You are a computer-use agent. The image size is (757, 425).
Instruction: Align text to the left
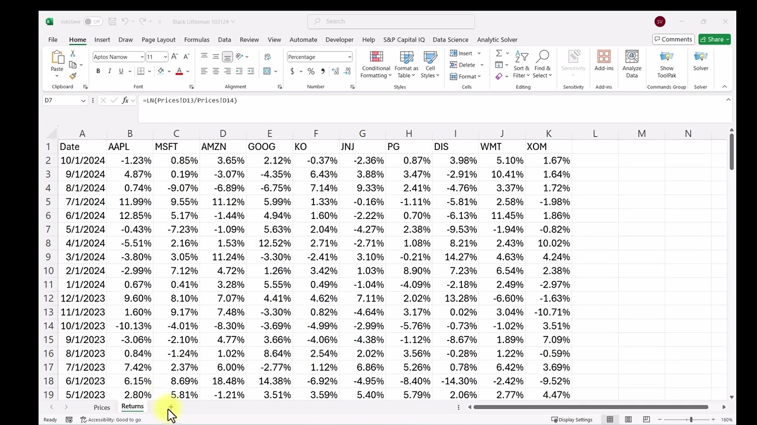click(x=204, y=71)
